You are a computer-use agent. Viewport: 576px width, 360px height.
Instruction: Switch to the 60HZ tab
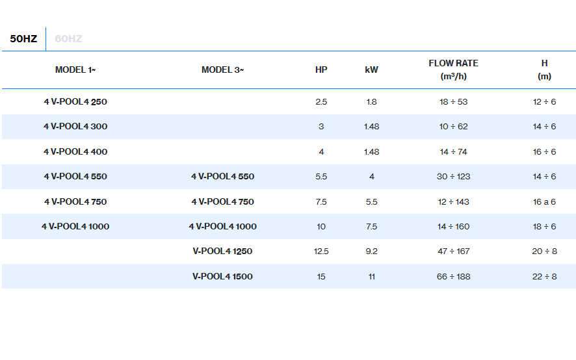pos(68,39)
